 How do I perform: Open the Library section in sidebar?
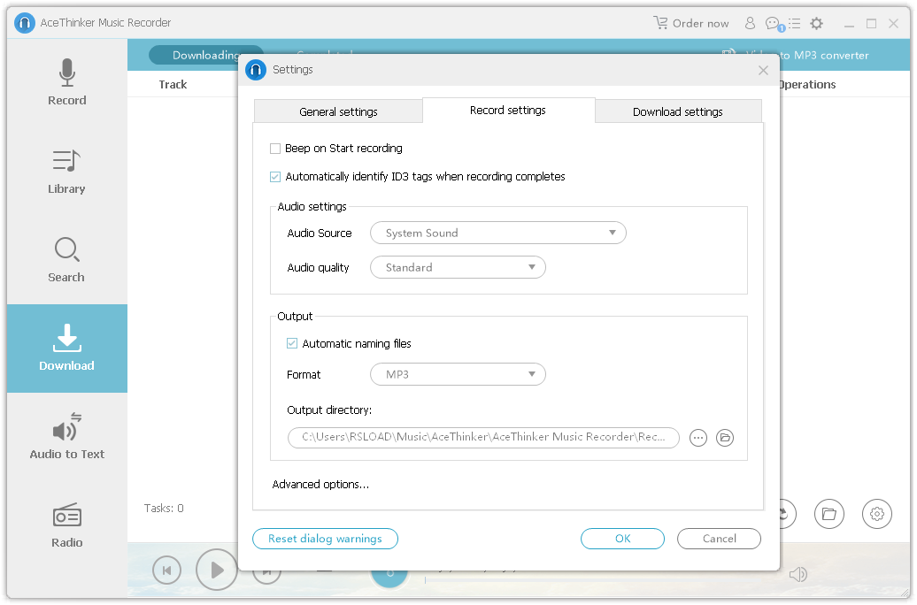(66, 172)
